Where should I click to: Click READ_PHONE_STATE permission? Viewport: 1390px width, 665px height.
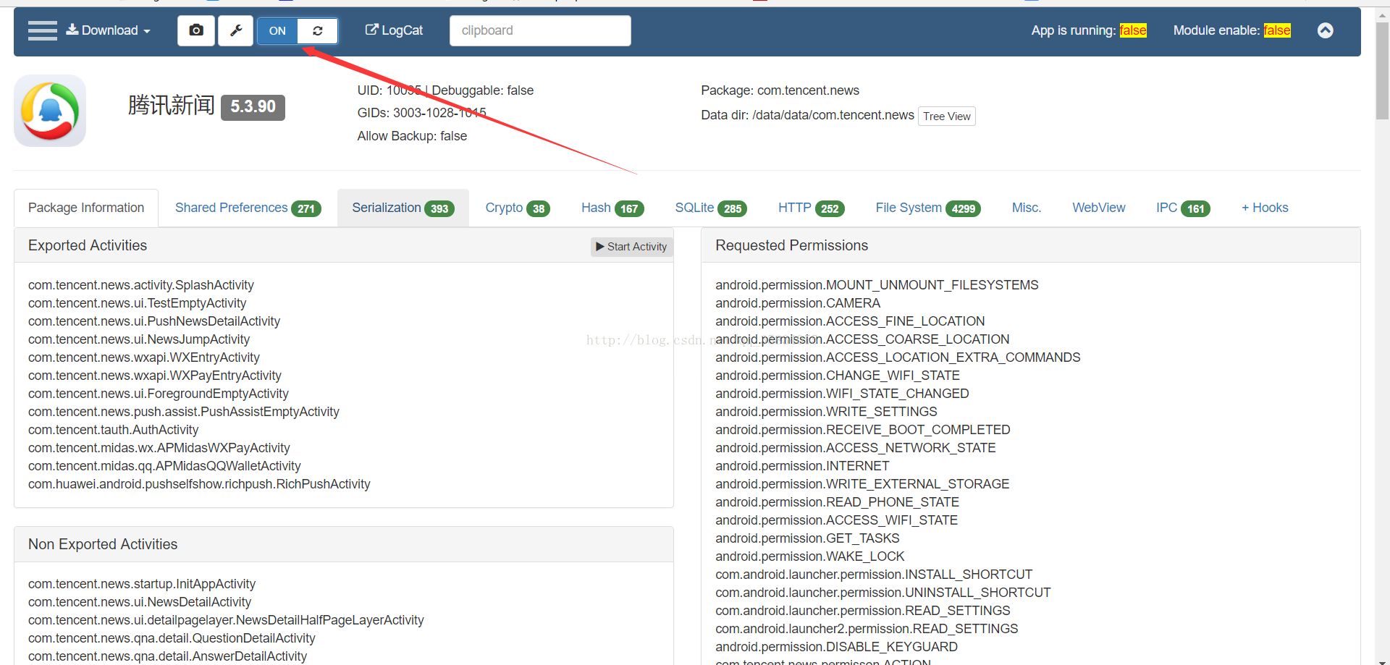[838, 502]
